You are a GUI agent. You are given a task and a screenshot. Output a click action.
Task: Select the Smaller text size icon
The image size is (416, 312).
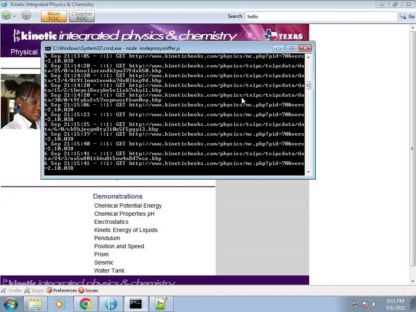tap(11, 290)
